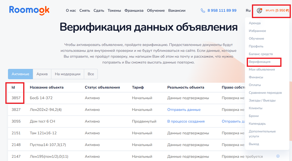292x161 pixels.
Task: Click the user profile avatar icon
Action: 259,11
